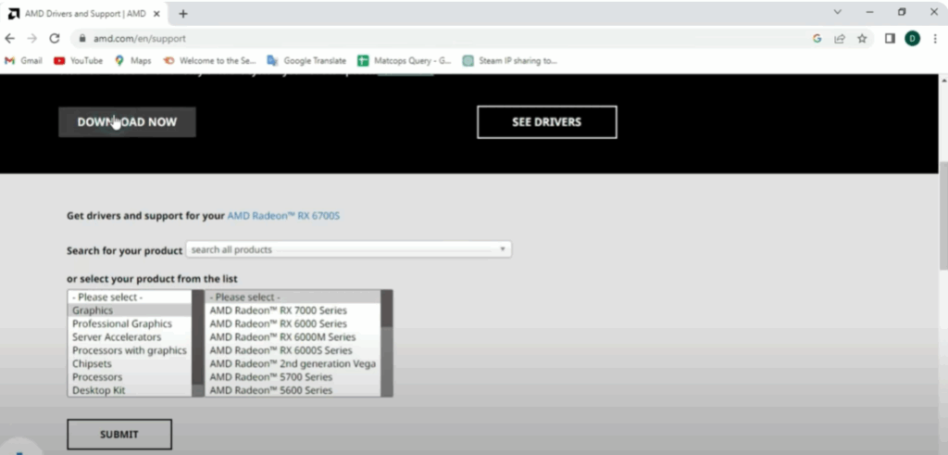Open Matcops Query bookmark

tap(405, 60)
